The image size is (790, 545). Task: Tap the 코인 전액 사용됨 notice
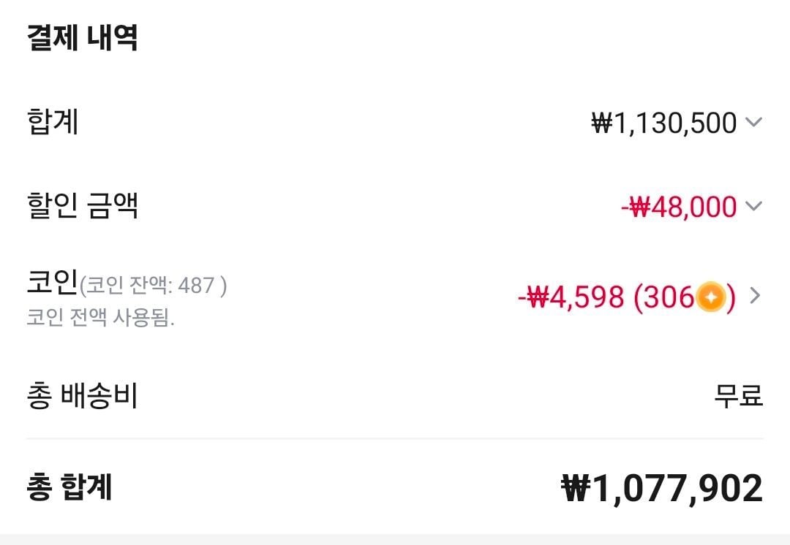pyautogui.click(x=100, y=319)
